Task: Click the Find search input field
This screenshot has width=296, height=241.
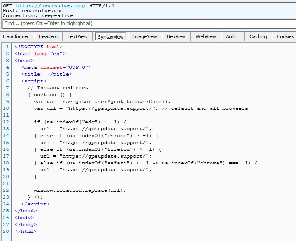Action: [x=149, y=24]
